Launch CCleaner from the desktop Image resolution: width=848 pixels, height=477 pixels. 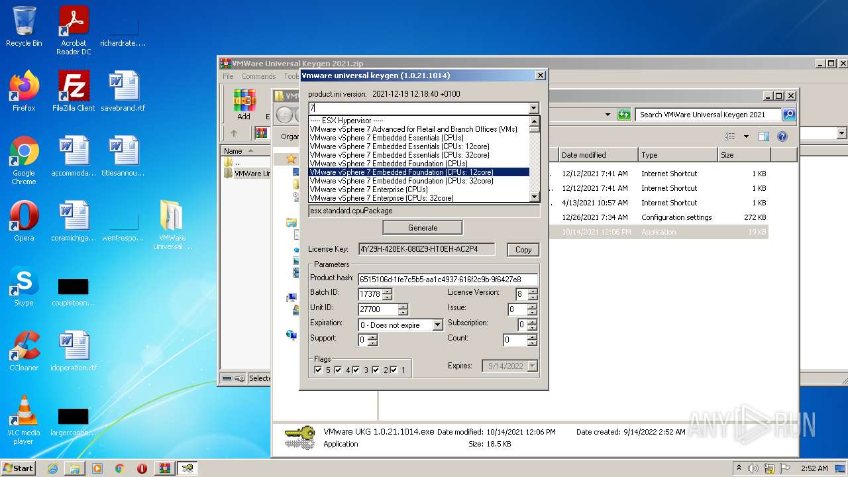click(x=24, y=351)
